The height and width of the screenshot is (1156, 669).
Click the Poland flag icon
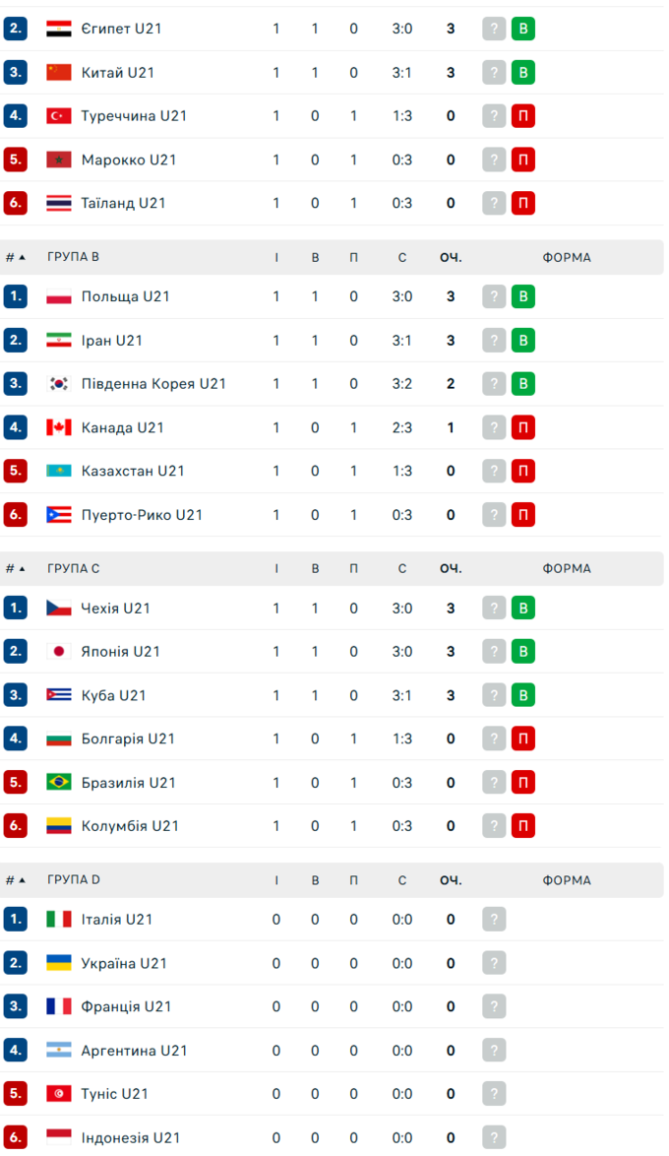pos(59,296)
